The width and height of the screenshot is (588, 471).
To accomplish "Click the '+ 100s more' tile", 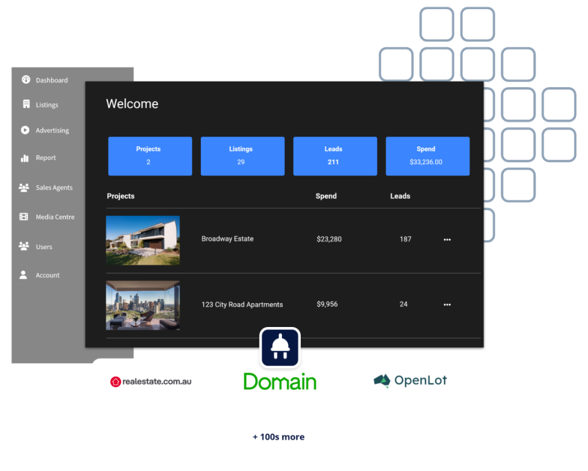I will (280, 436).
